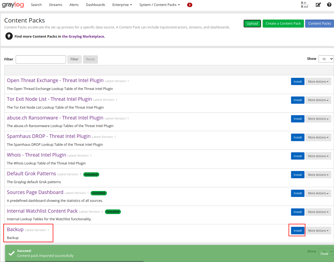Image resolution: width=334 pixels, height=262 pixels.
Task: Open Whois Threat Intel Plugin link
Action: (x=37, y=155)
